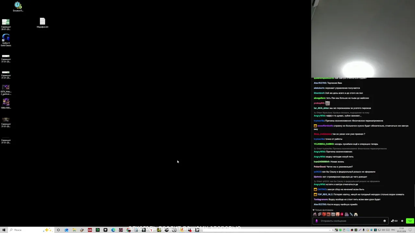The image size is (415, 233).
Task: Select the Gothic II Gold Classic shortcut
Action: [6, 40]
